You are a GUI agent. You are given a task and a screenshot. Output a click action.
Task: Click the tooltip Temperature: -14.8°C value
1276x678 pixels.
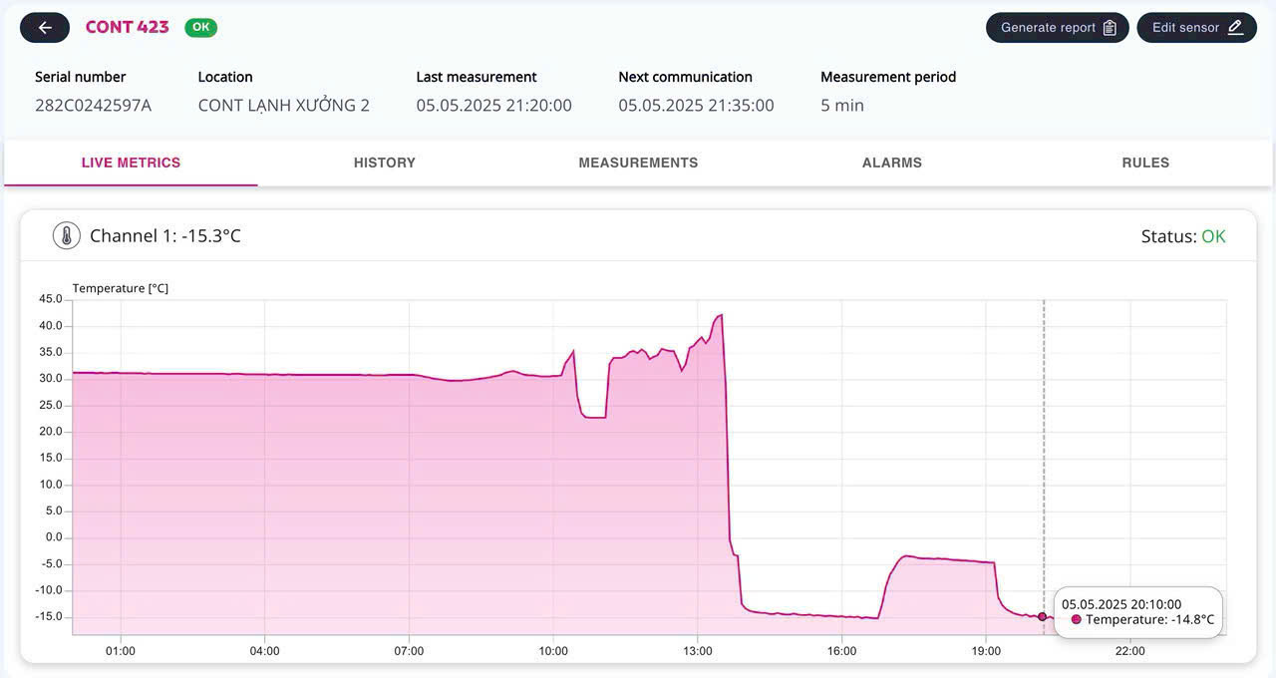1150,620
